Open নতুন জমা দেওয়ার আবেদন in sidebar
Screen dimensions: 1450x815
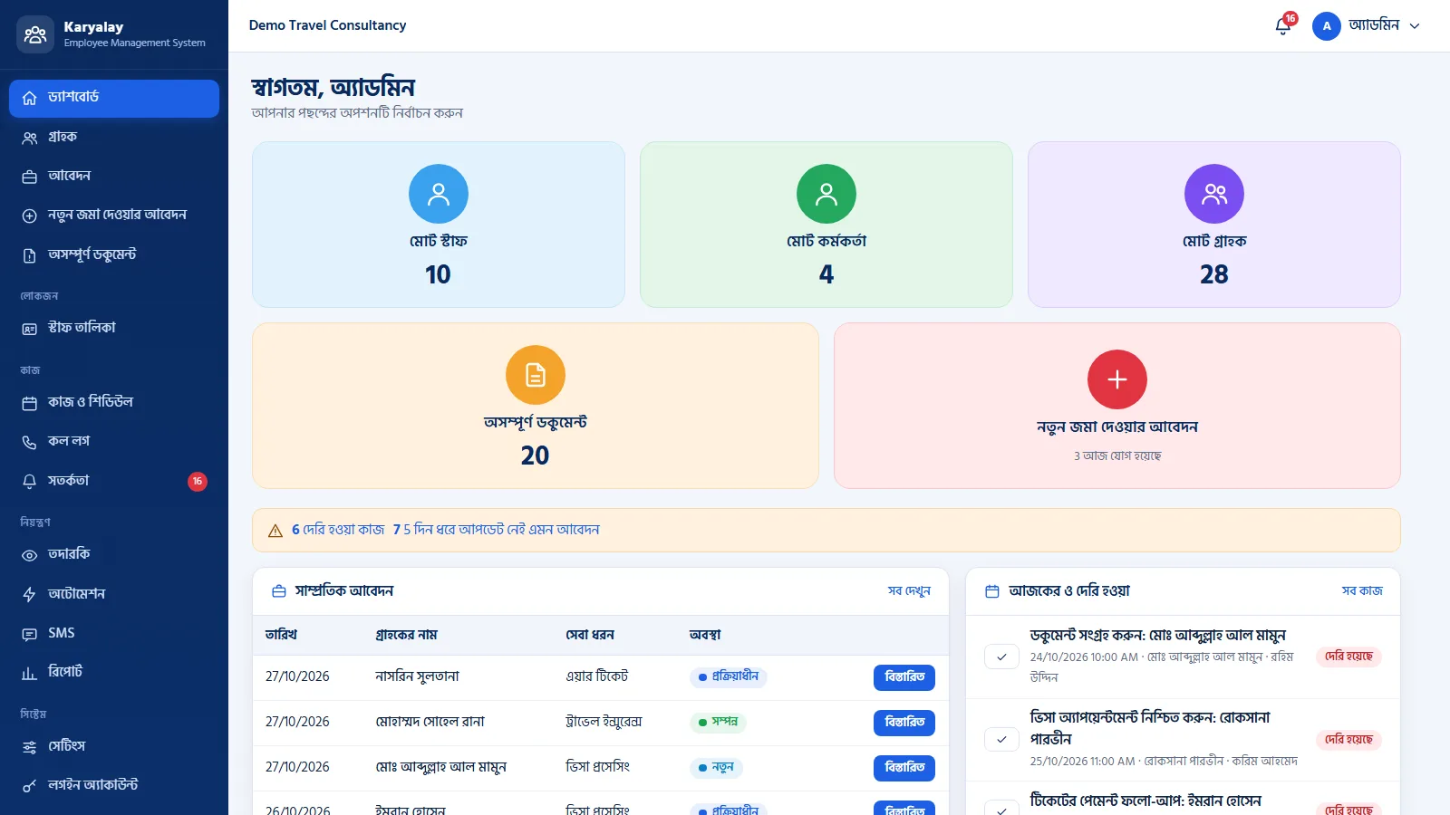[114, 216]
